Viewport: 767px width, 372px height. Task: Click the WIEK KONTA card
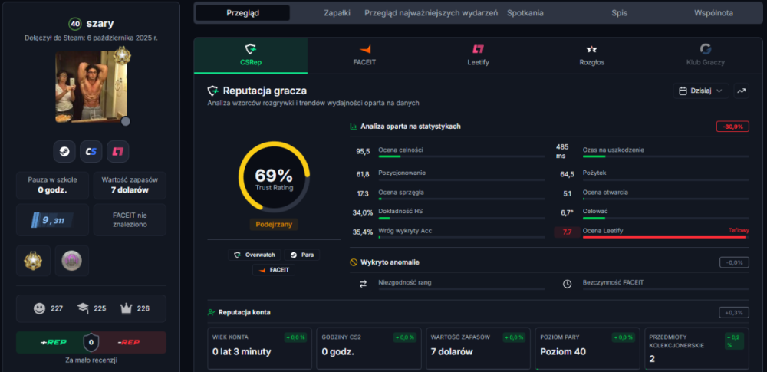click(x=259, y=348)
